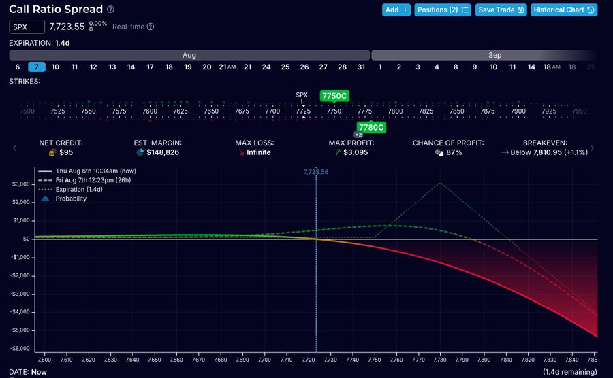The image size is (613, 378).
Task: Click the 7750C strike marker
Action: pyautogui.click(x=334, y=96)
